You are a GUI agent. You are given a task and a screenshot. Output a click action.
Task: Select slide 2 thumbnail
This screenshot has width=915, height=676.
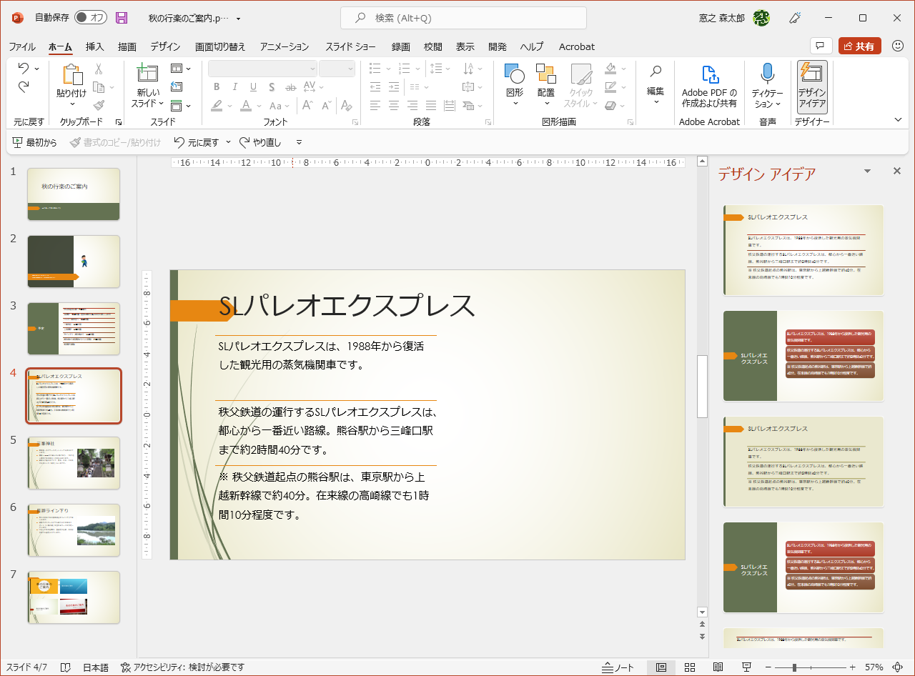74,262
